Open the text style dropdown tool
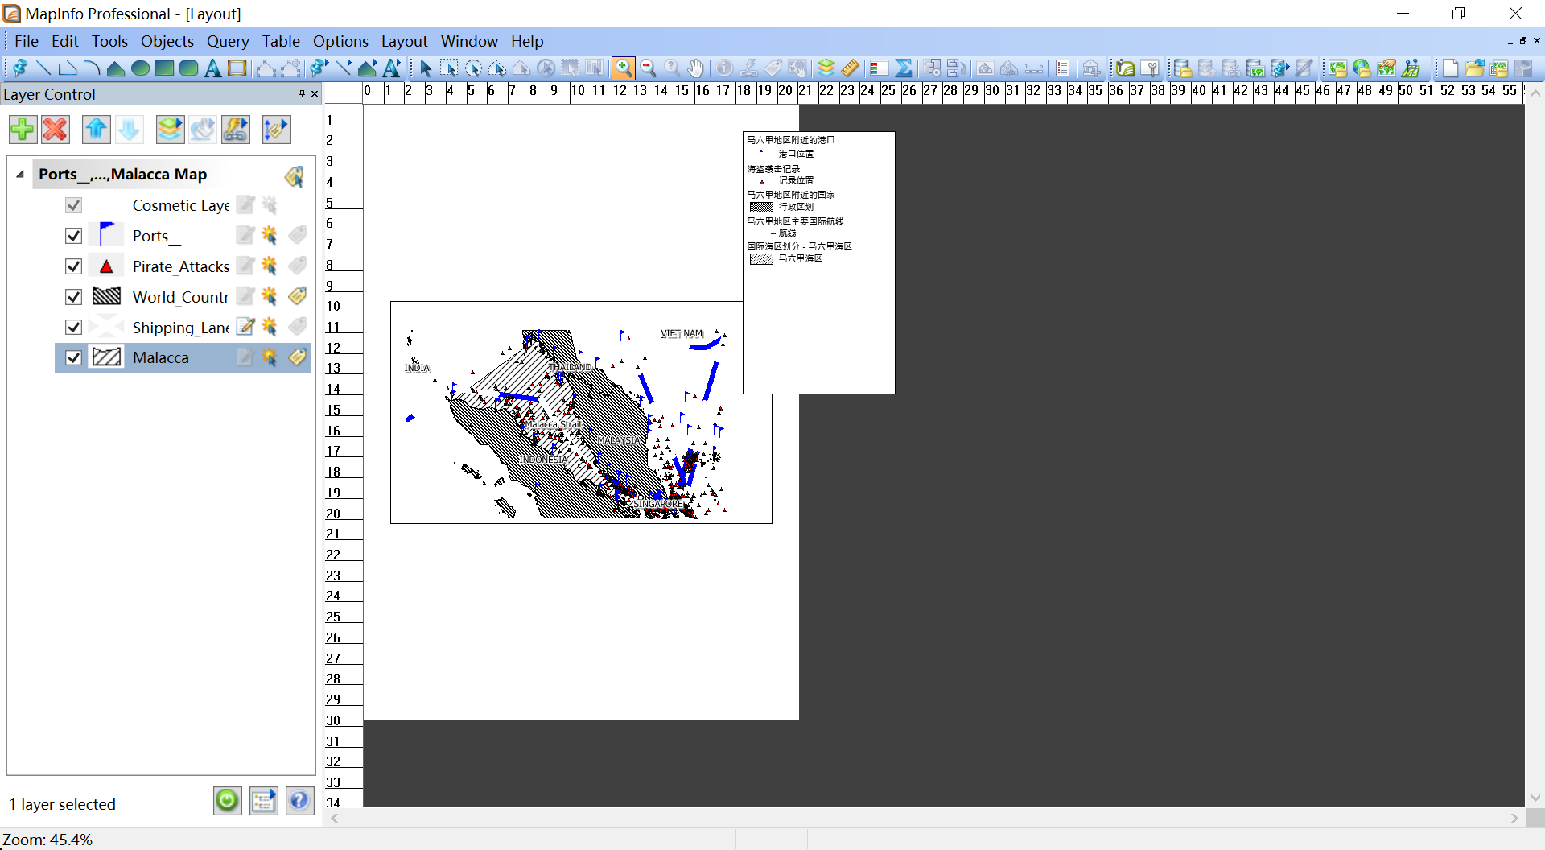Screen dimensions: 1545x850 pyautogui.click(x=392, y=68)
